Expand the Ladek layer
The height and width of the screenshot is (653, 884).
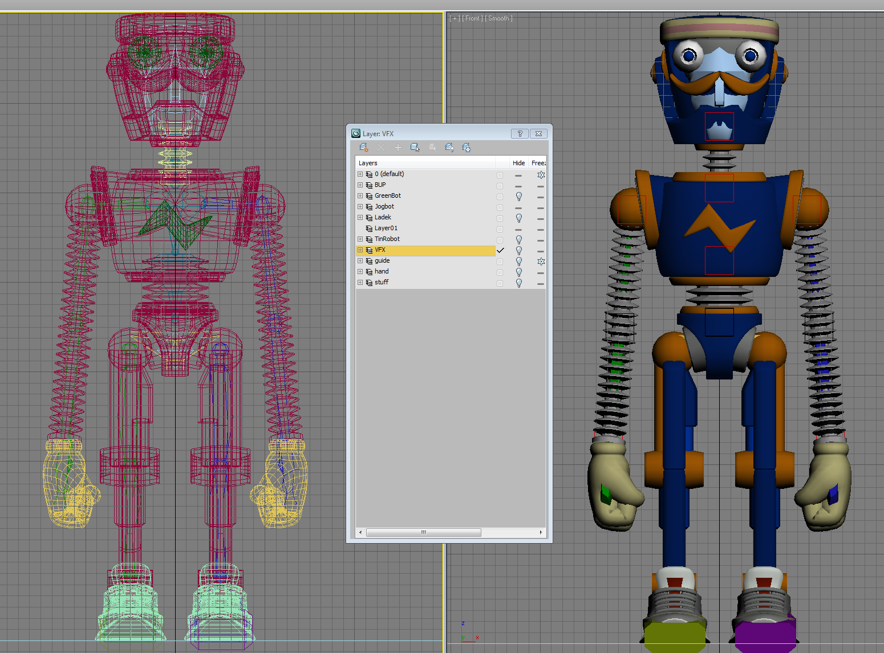tap(360, 218)
